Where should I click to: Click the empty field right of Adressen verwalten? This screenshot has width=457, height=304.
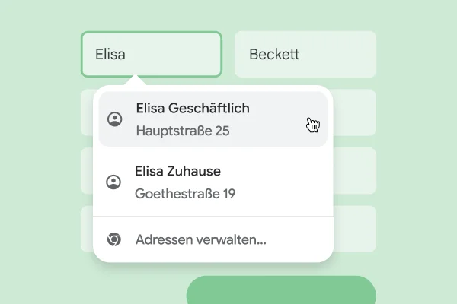click(355, 229)
